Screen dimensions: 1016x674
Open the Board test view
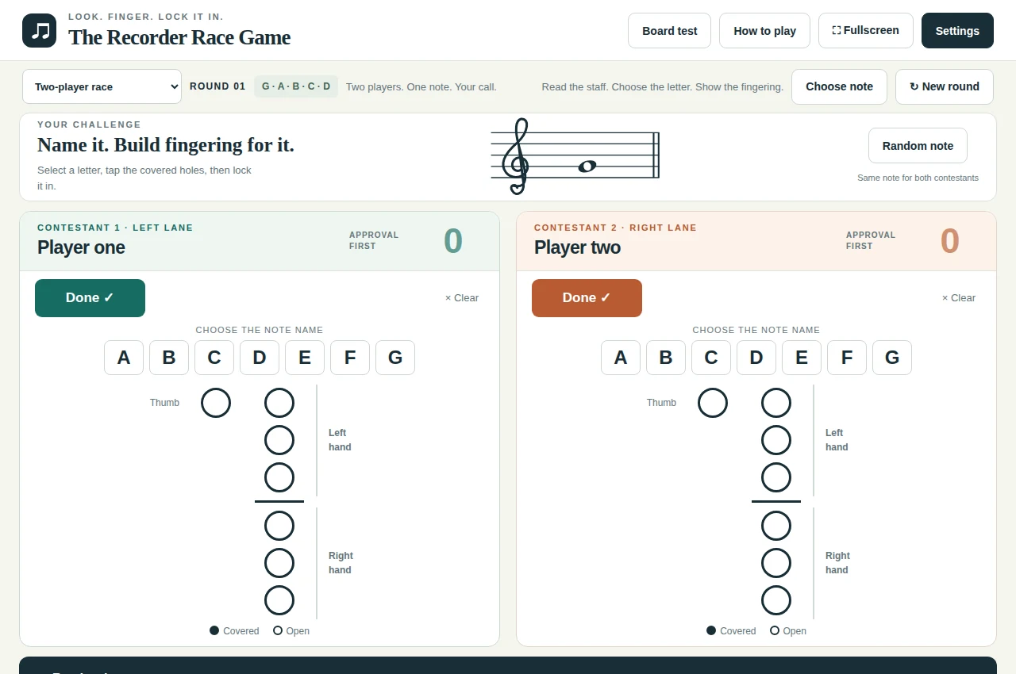coord(669,31)
